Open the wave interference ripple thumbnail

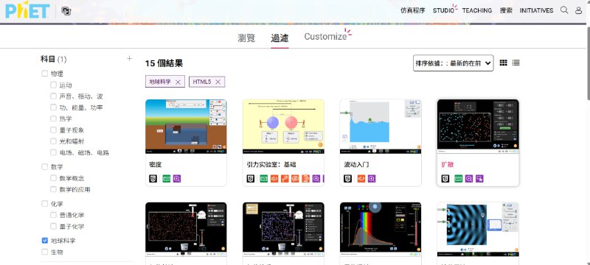(x=478, y=230)
